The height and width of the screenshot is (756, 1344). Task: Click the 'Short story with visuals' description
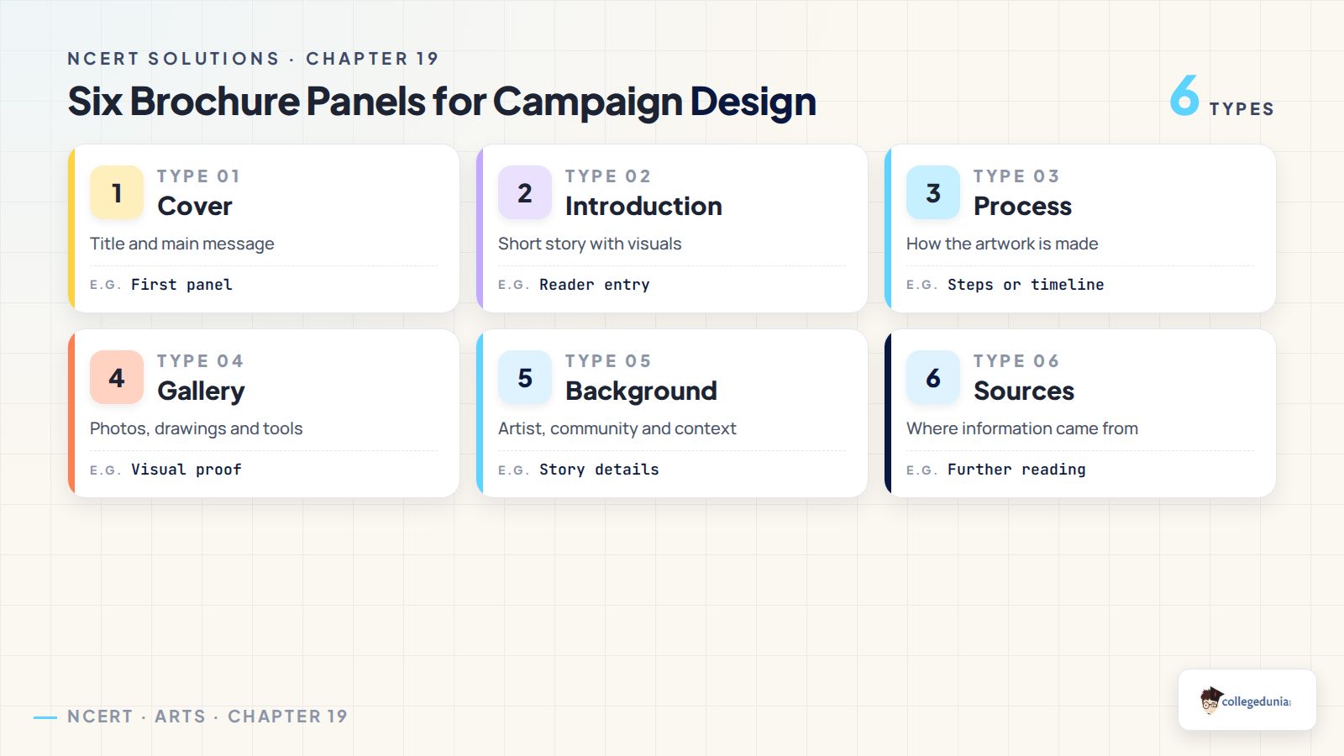590,244
